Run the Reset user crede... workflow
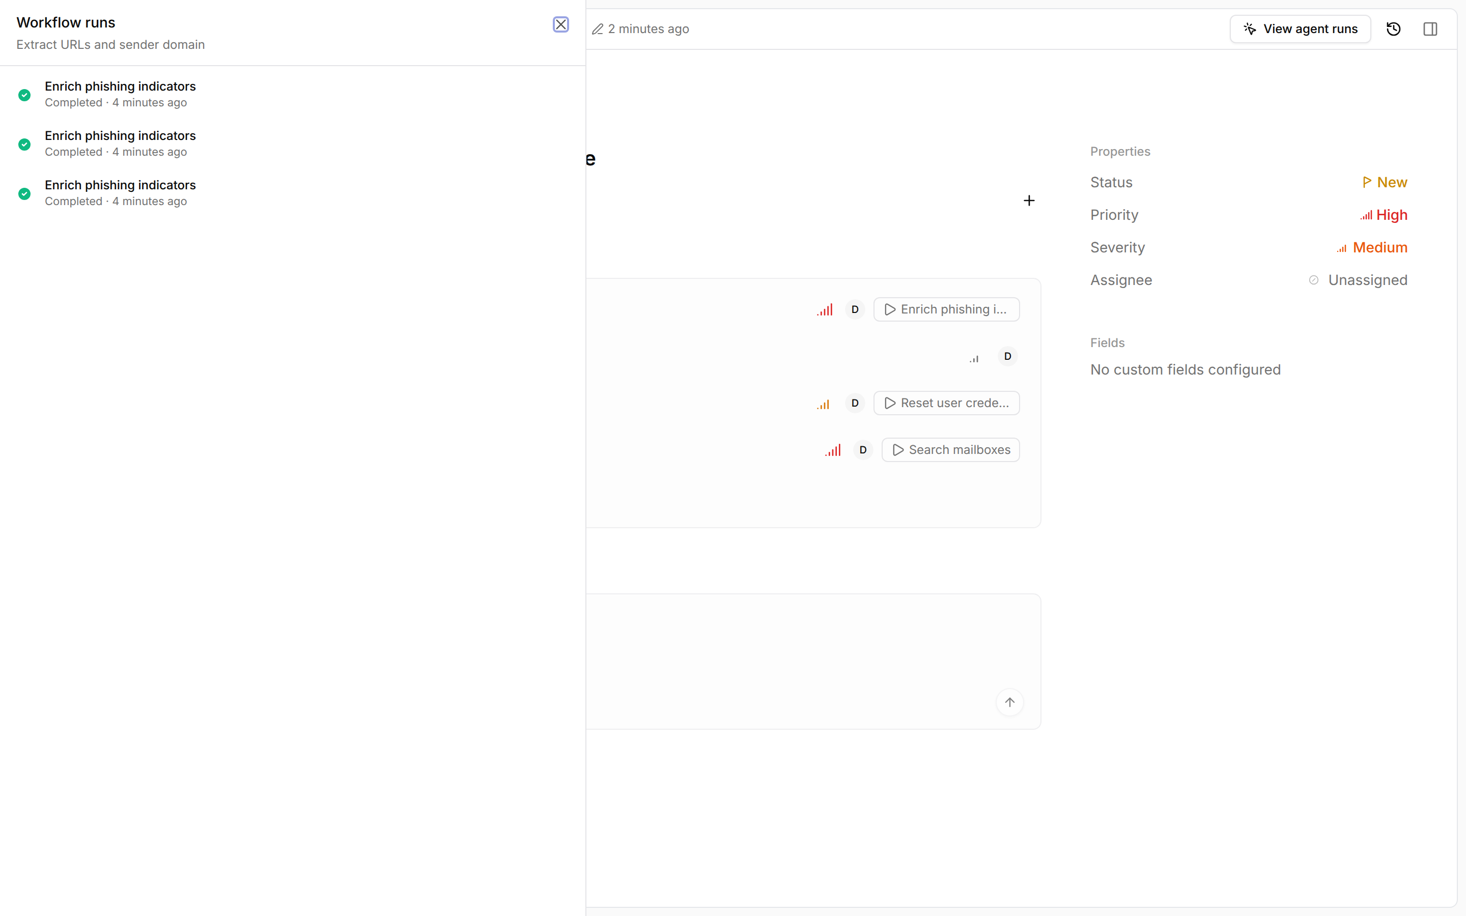 pyautogui.click(x=946, y=403)
